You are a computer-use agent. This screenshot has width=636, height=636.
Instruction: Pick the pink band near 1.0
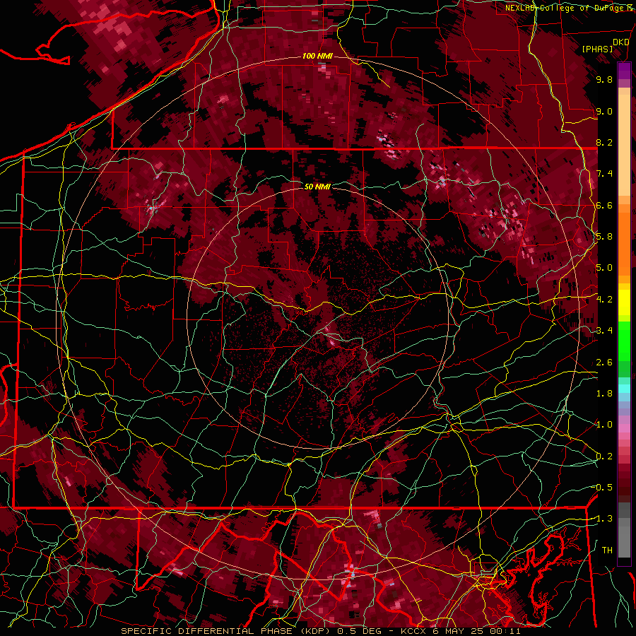pos(624,428)
